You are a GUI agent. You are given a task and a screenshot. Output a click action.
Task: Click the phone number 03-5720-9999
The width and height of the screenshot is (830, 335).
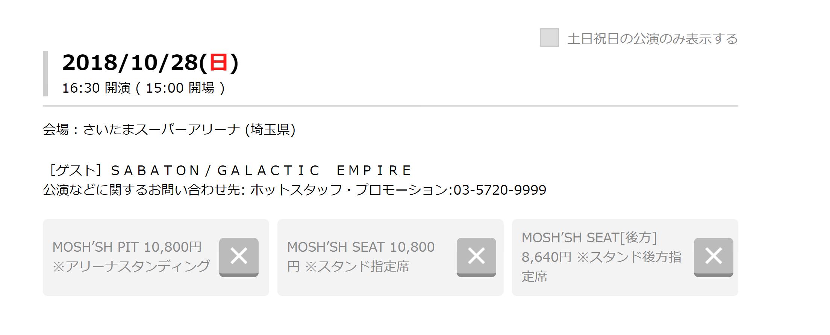[500, 190]
